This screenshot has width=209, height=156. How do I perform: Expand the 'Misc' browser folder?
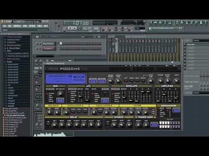[x=9, y=51]
